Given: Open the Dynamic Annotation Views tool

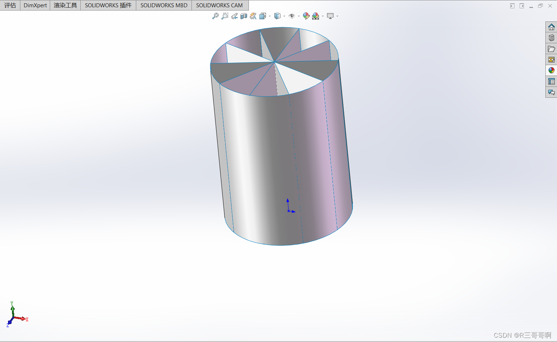Looking at the screenshot, I should 253,16.
